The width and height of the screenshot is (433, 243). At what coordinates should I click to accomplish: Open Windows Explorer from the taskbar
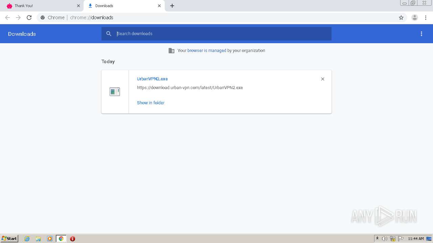[x=38, y=239]
